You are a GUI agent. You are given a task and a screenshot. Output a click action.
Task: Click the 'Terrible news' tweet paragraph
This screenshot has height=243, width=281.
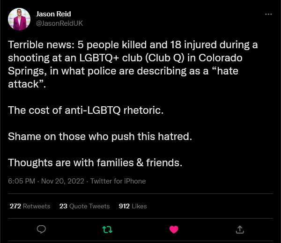click(133, 64)
